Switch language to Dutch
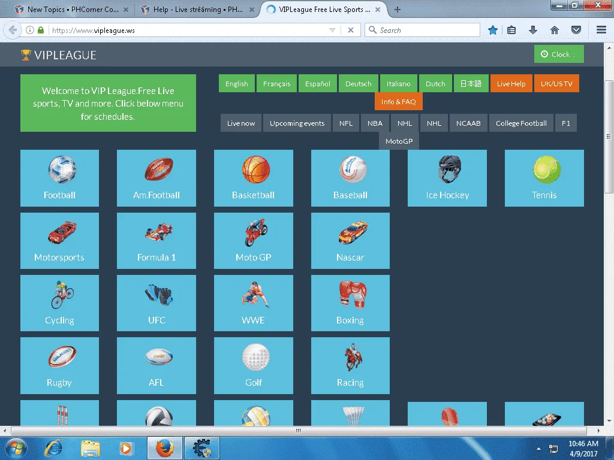 coord(435,83)
